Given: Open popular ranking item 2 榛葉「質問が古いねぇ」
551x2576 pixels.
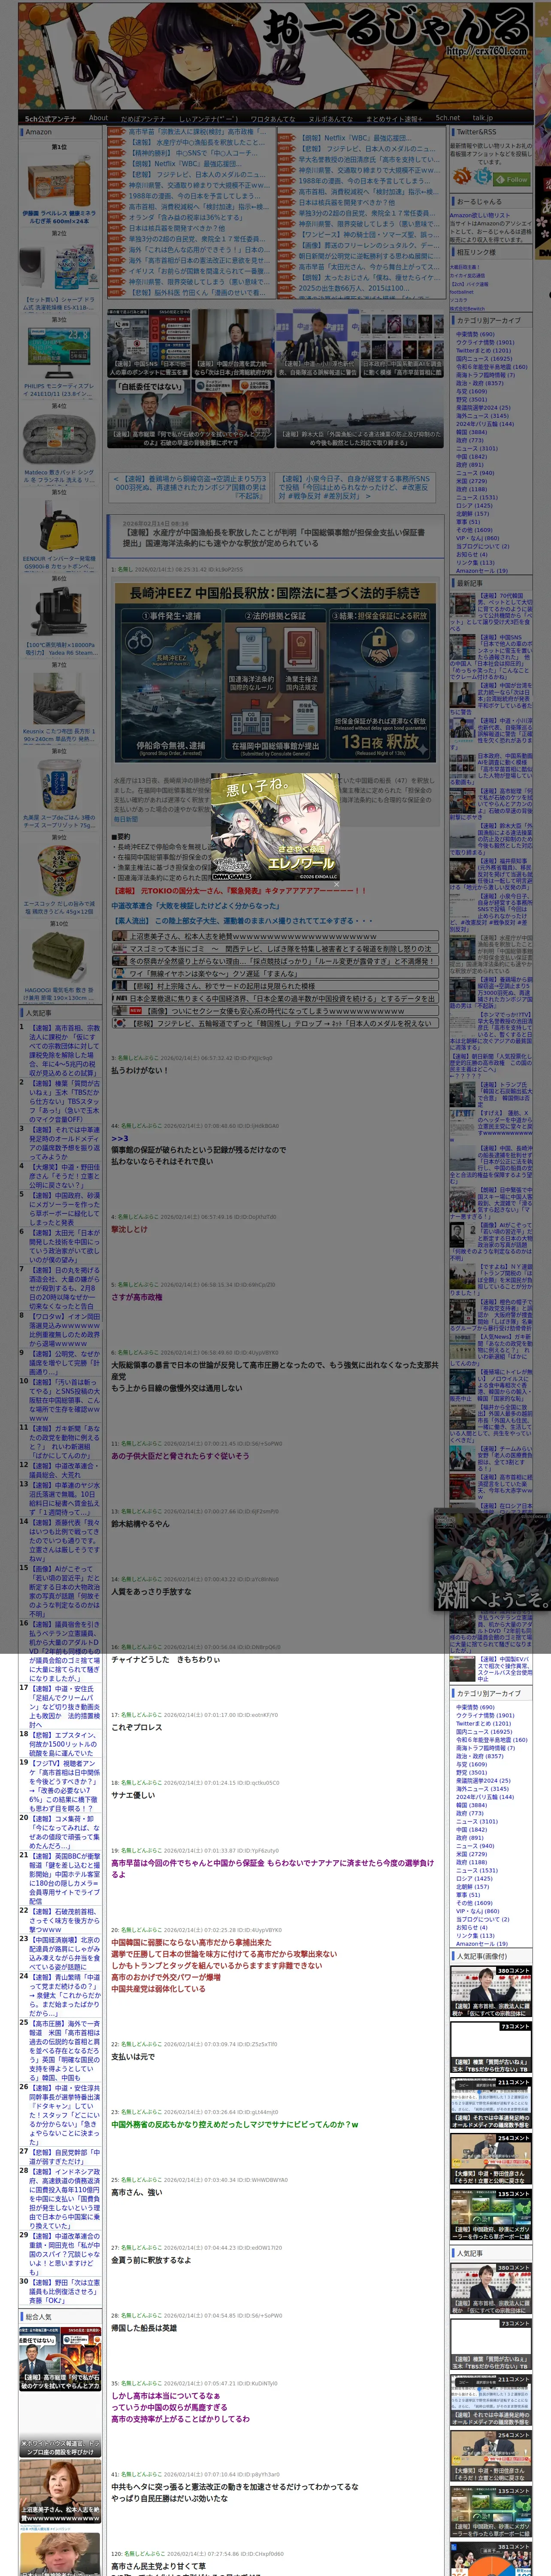Looking at the screenshot, I should pyautogui.click(x=64, y=1101).
